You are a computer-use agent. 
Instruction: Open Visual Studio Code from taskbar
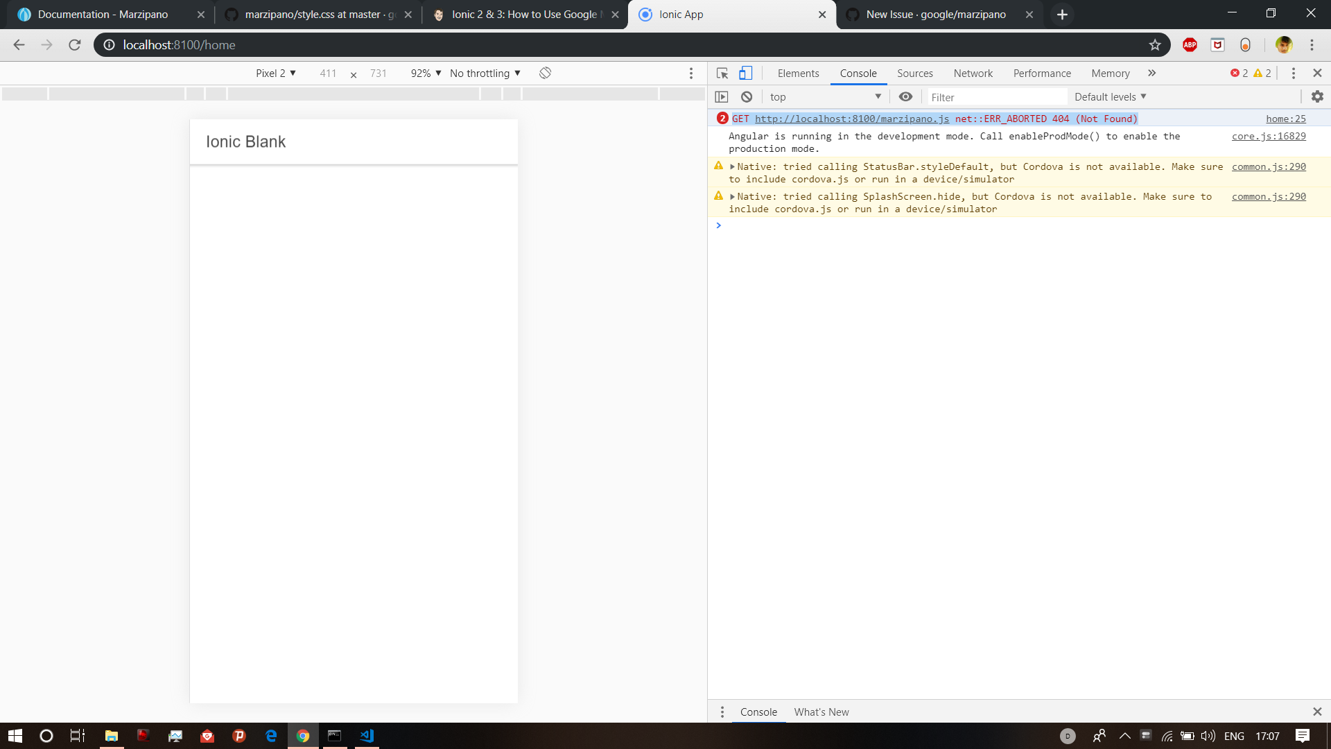366,736
